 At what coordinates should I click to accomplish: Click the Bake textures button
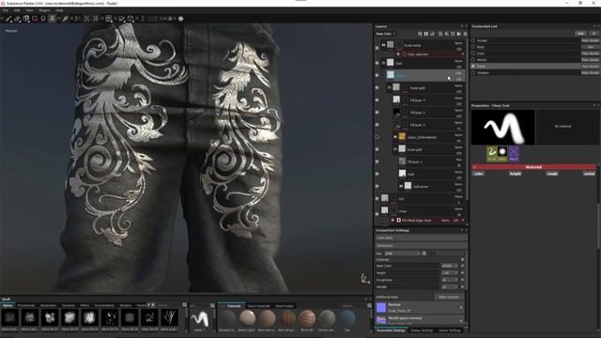coord(449,297)
